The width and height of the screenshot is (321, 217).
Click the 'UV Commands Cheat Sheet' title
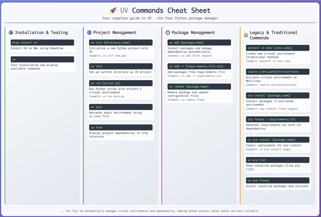tap(165, 11)
